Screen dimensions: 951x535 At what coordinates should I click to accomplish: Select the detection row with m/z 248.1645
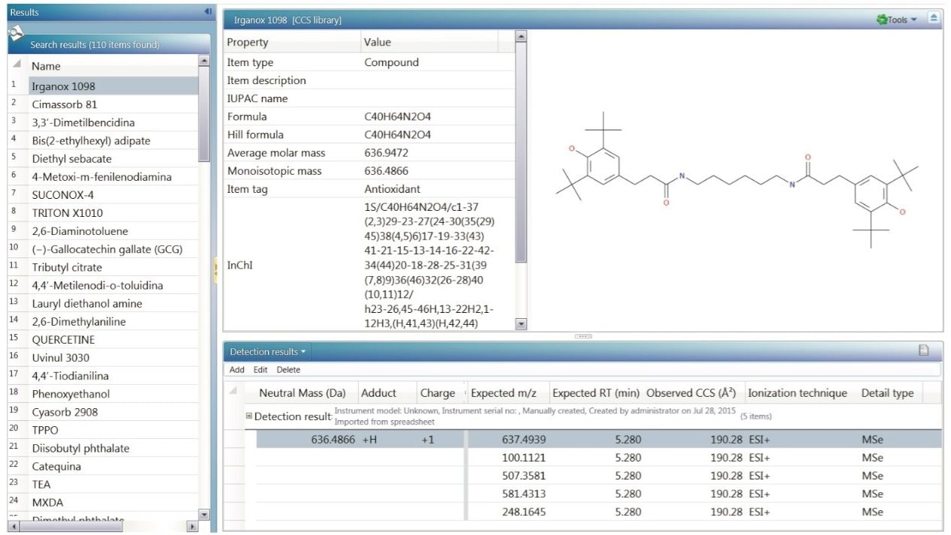point(598,512)
